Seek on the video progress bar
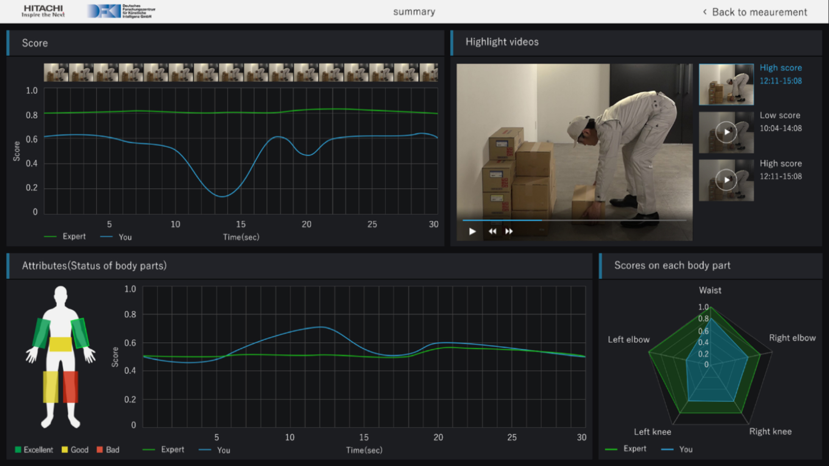Screen dimensions: 829x466 (x=574, y=220)
